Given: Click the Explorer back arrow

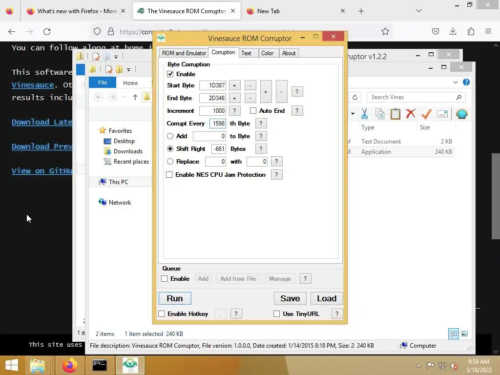Looking at the screenshot, I should point(99,97).
